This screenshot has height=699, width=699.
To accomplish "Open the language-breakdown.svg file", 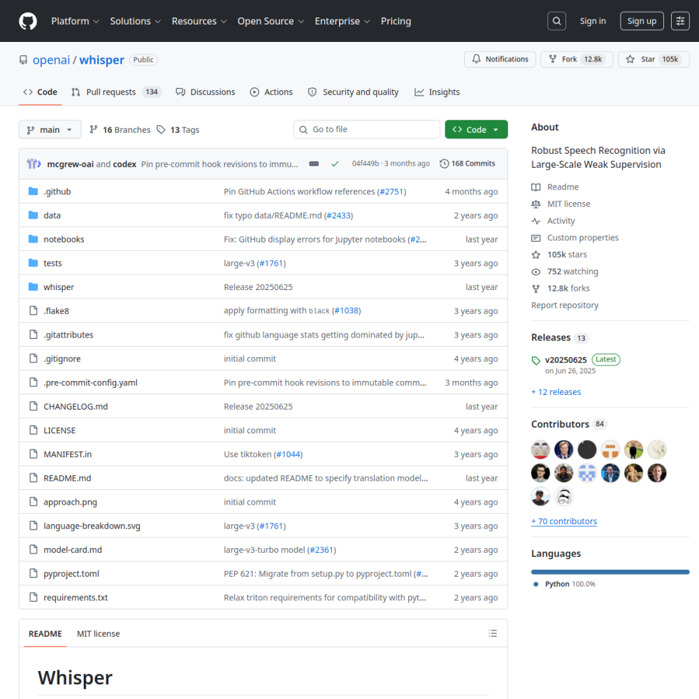I will tap(92, 526).
